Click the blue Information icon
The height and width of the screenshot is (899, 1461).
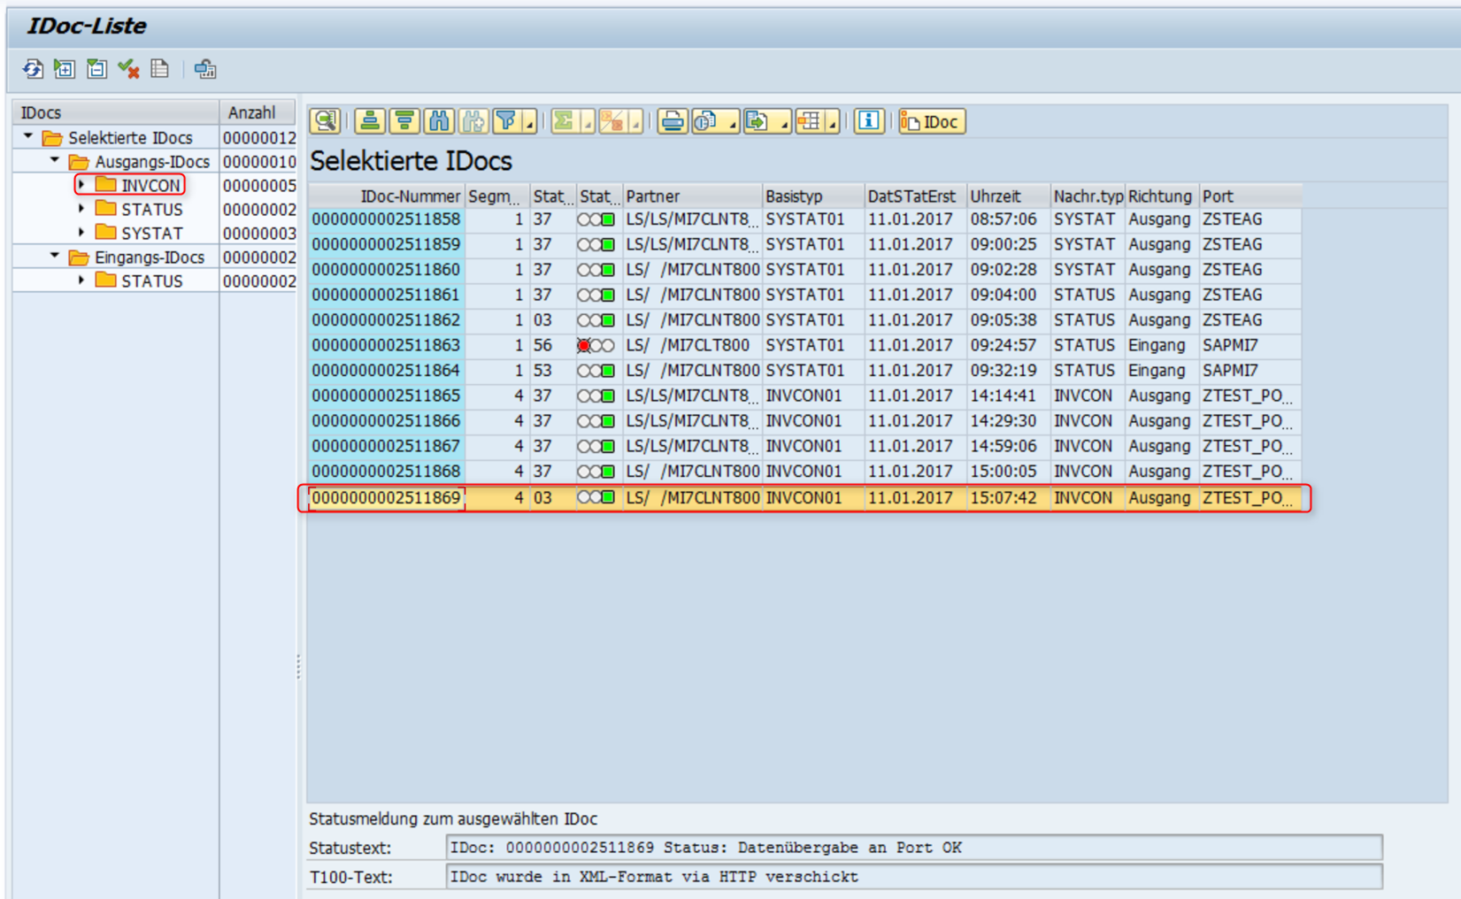click(869, 121)
